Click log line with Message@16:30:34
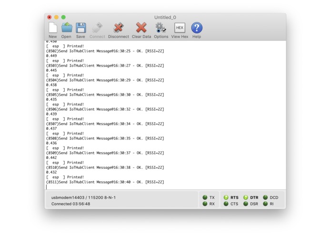Viewport: 331px width, 235px height. 105,124
